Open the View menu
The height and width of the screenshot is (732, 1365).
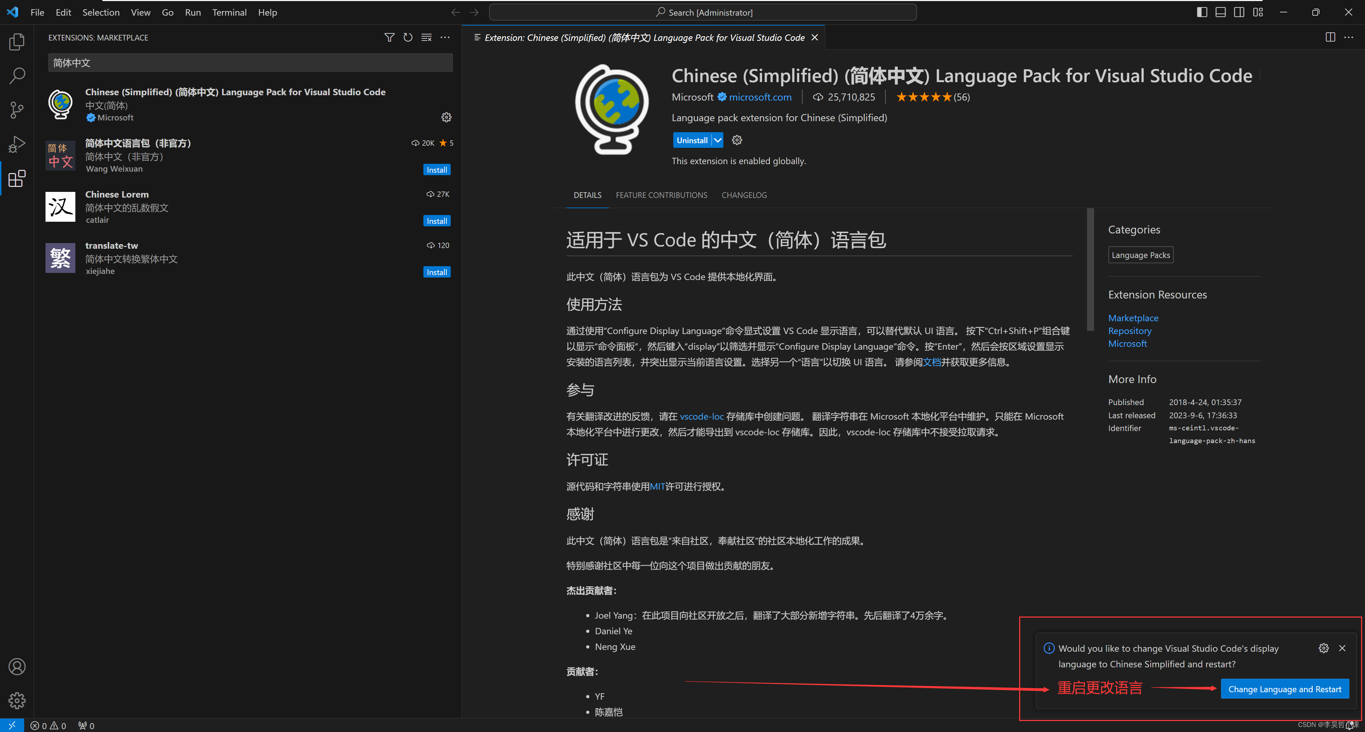point(140,12)
